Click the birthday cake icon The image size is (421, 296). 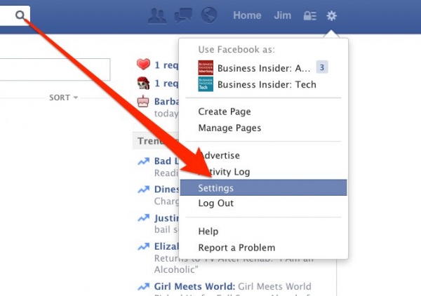coord(143,102)
